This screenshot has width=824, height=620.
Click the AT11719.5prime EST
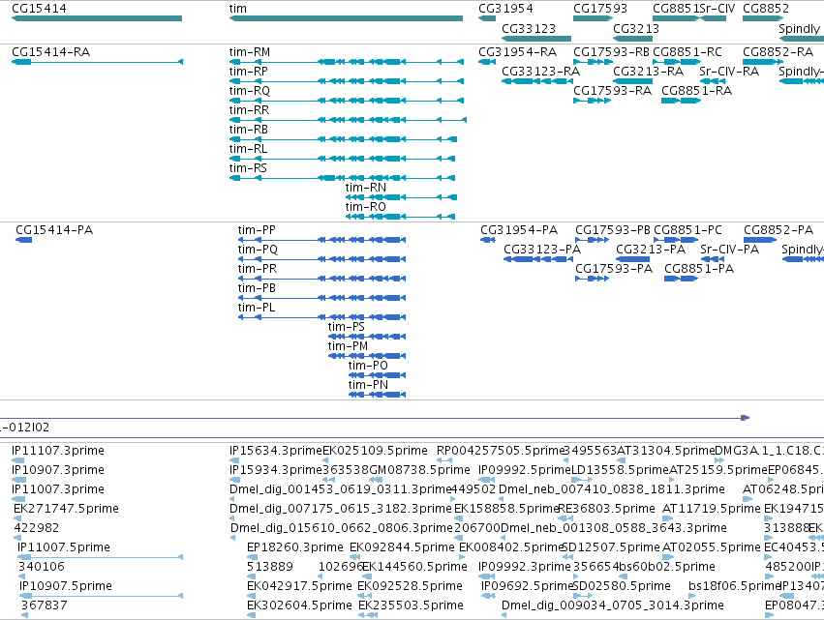(667, 518)
